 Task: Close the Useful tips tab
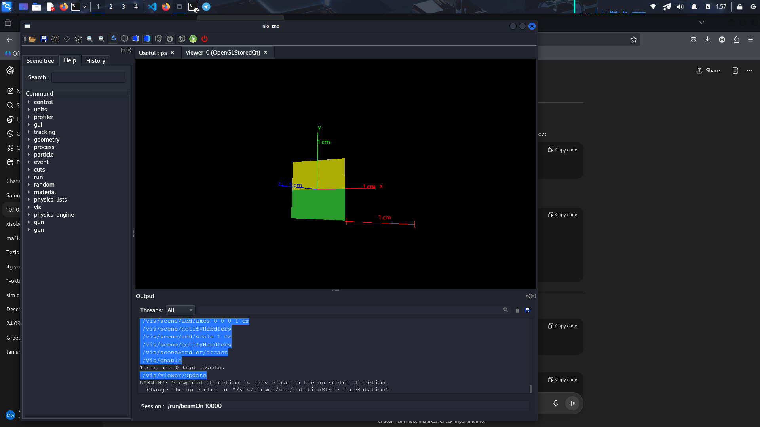click(x=172, y=53)
